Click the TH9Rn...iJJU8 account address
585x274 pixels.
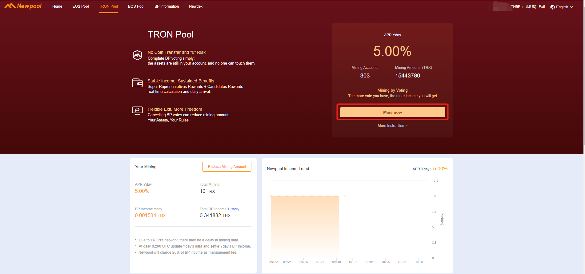(x=523, y=7)
